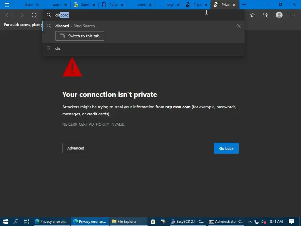Open the taskbar search icon
301x226 pixels.
16,221
